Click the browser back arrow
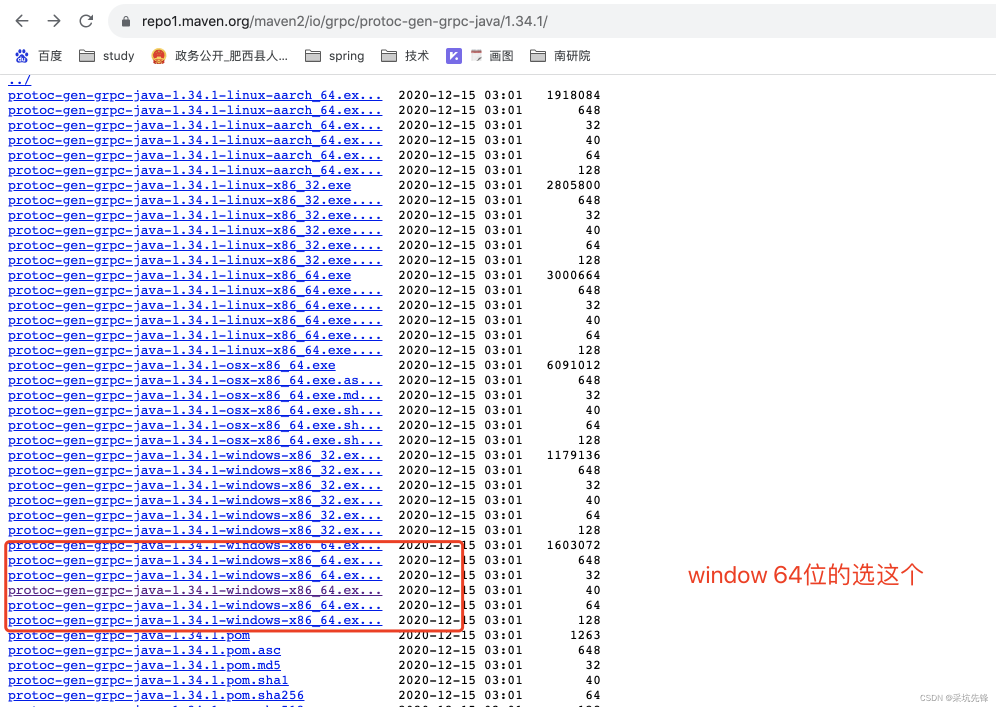Image resolution: width=996 pixels, height=707 pixels. point(22,21)
